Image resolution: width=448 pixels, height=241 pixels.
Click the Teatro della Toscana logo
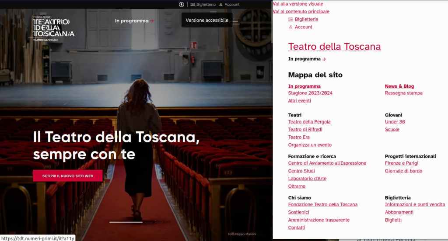(x=53, y=28)
